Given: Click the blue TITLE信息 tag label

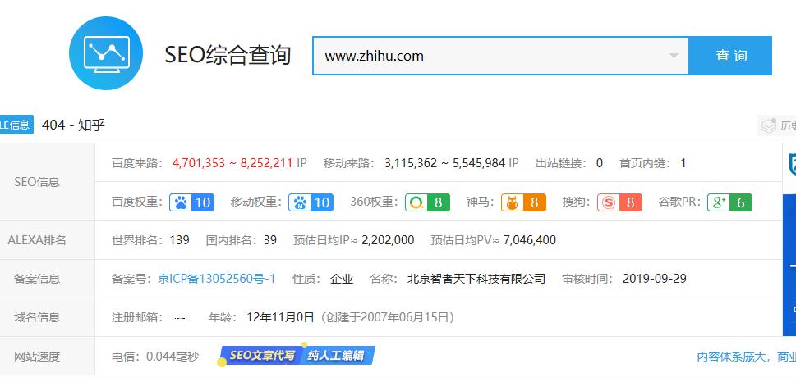Looking at the screenshot, I should click(x=16, y=125).
